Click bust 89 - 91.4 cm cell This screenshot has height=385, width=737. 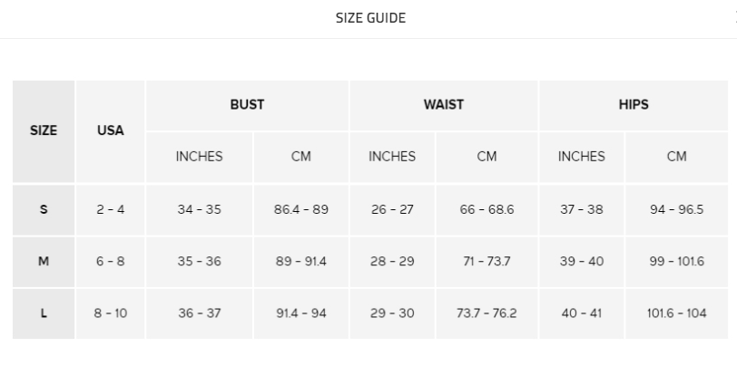coord(301,262)
